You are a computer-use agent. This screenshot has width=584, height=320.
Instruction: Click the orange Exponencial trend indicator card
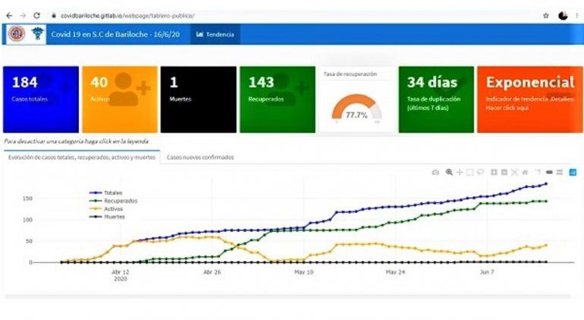[x=529, y=99]
